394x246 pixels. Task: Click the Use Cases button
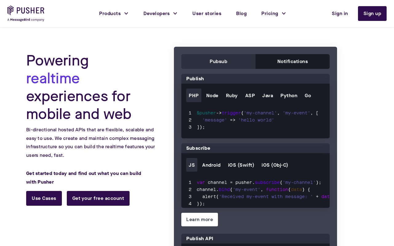point(44,198)
